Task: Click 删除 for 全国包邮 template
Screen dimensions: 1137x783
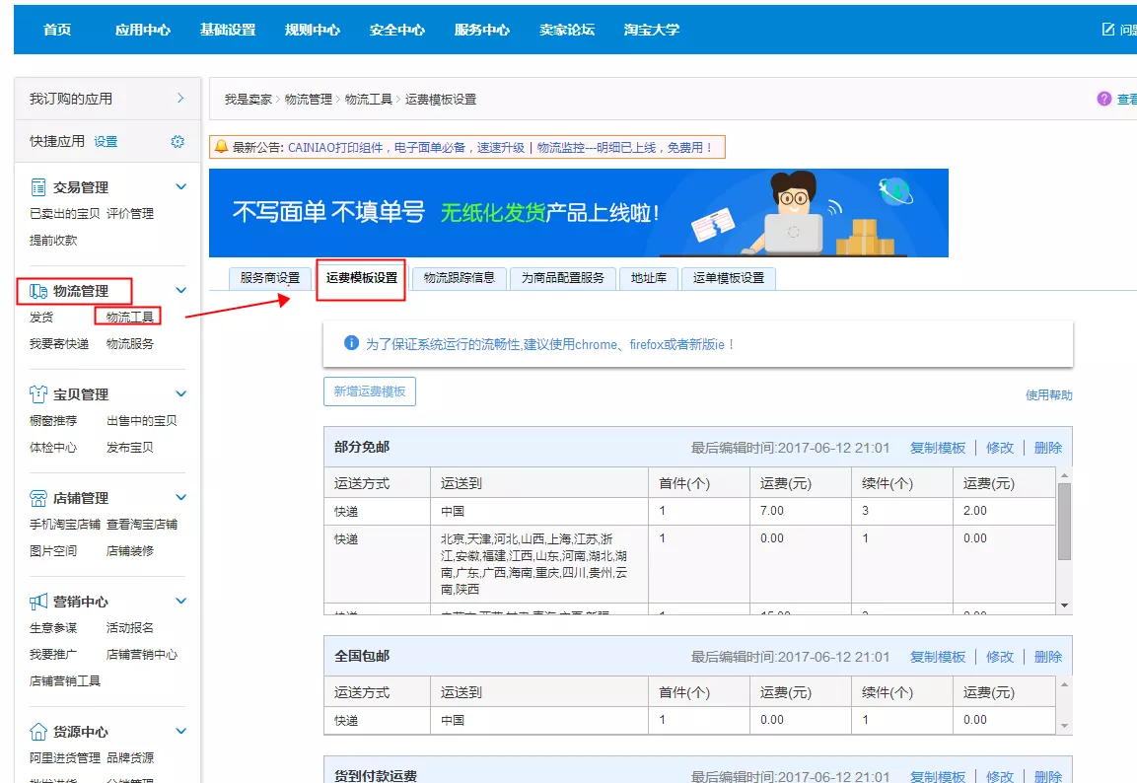Action: point(1048,657)
